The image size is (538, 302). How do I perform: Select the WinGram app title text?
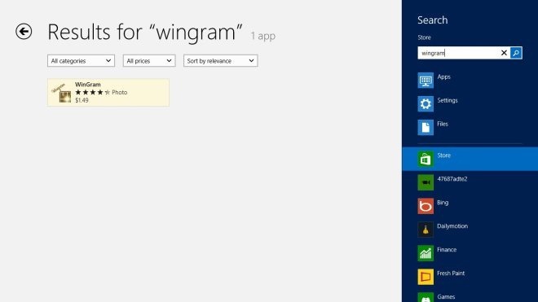coord(88,85)
